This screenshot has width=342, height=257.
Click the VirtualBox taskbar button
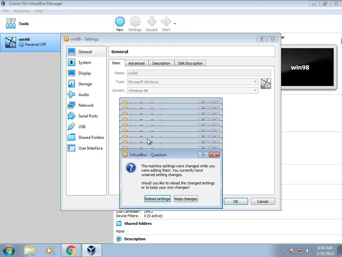point(92,250)
